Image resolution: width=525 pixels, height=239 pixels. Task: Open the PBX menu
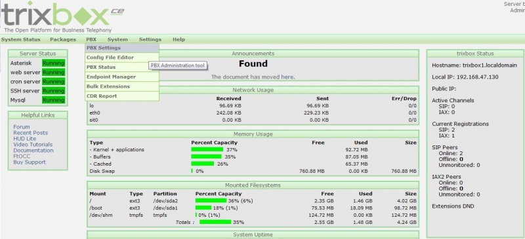[91, 39]
